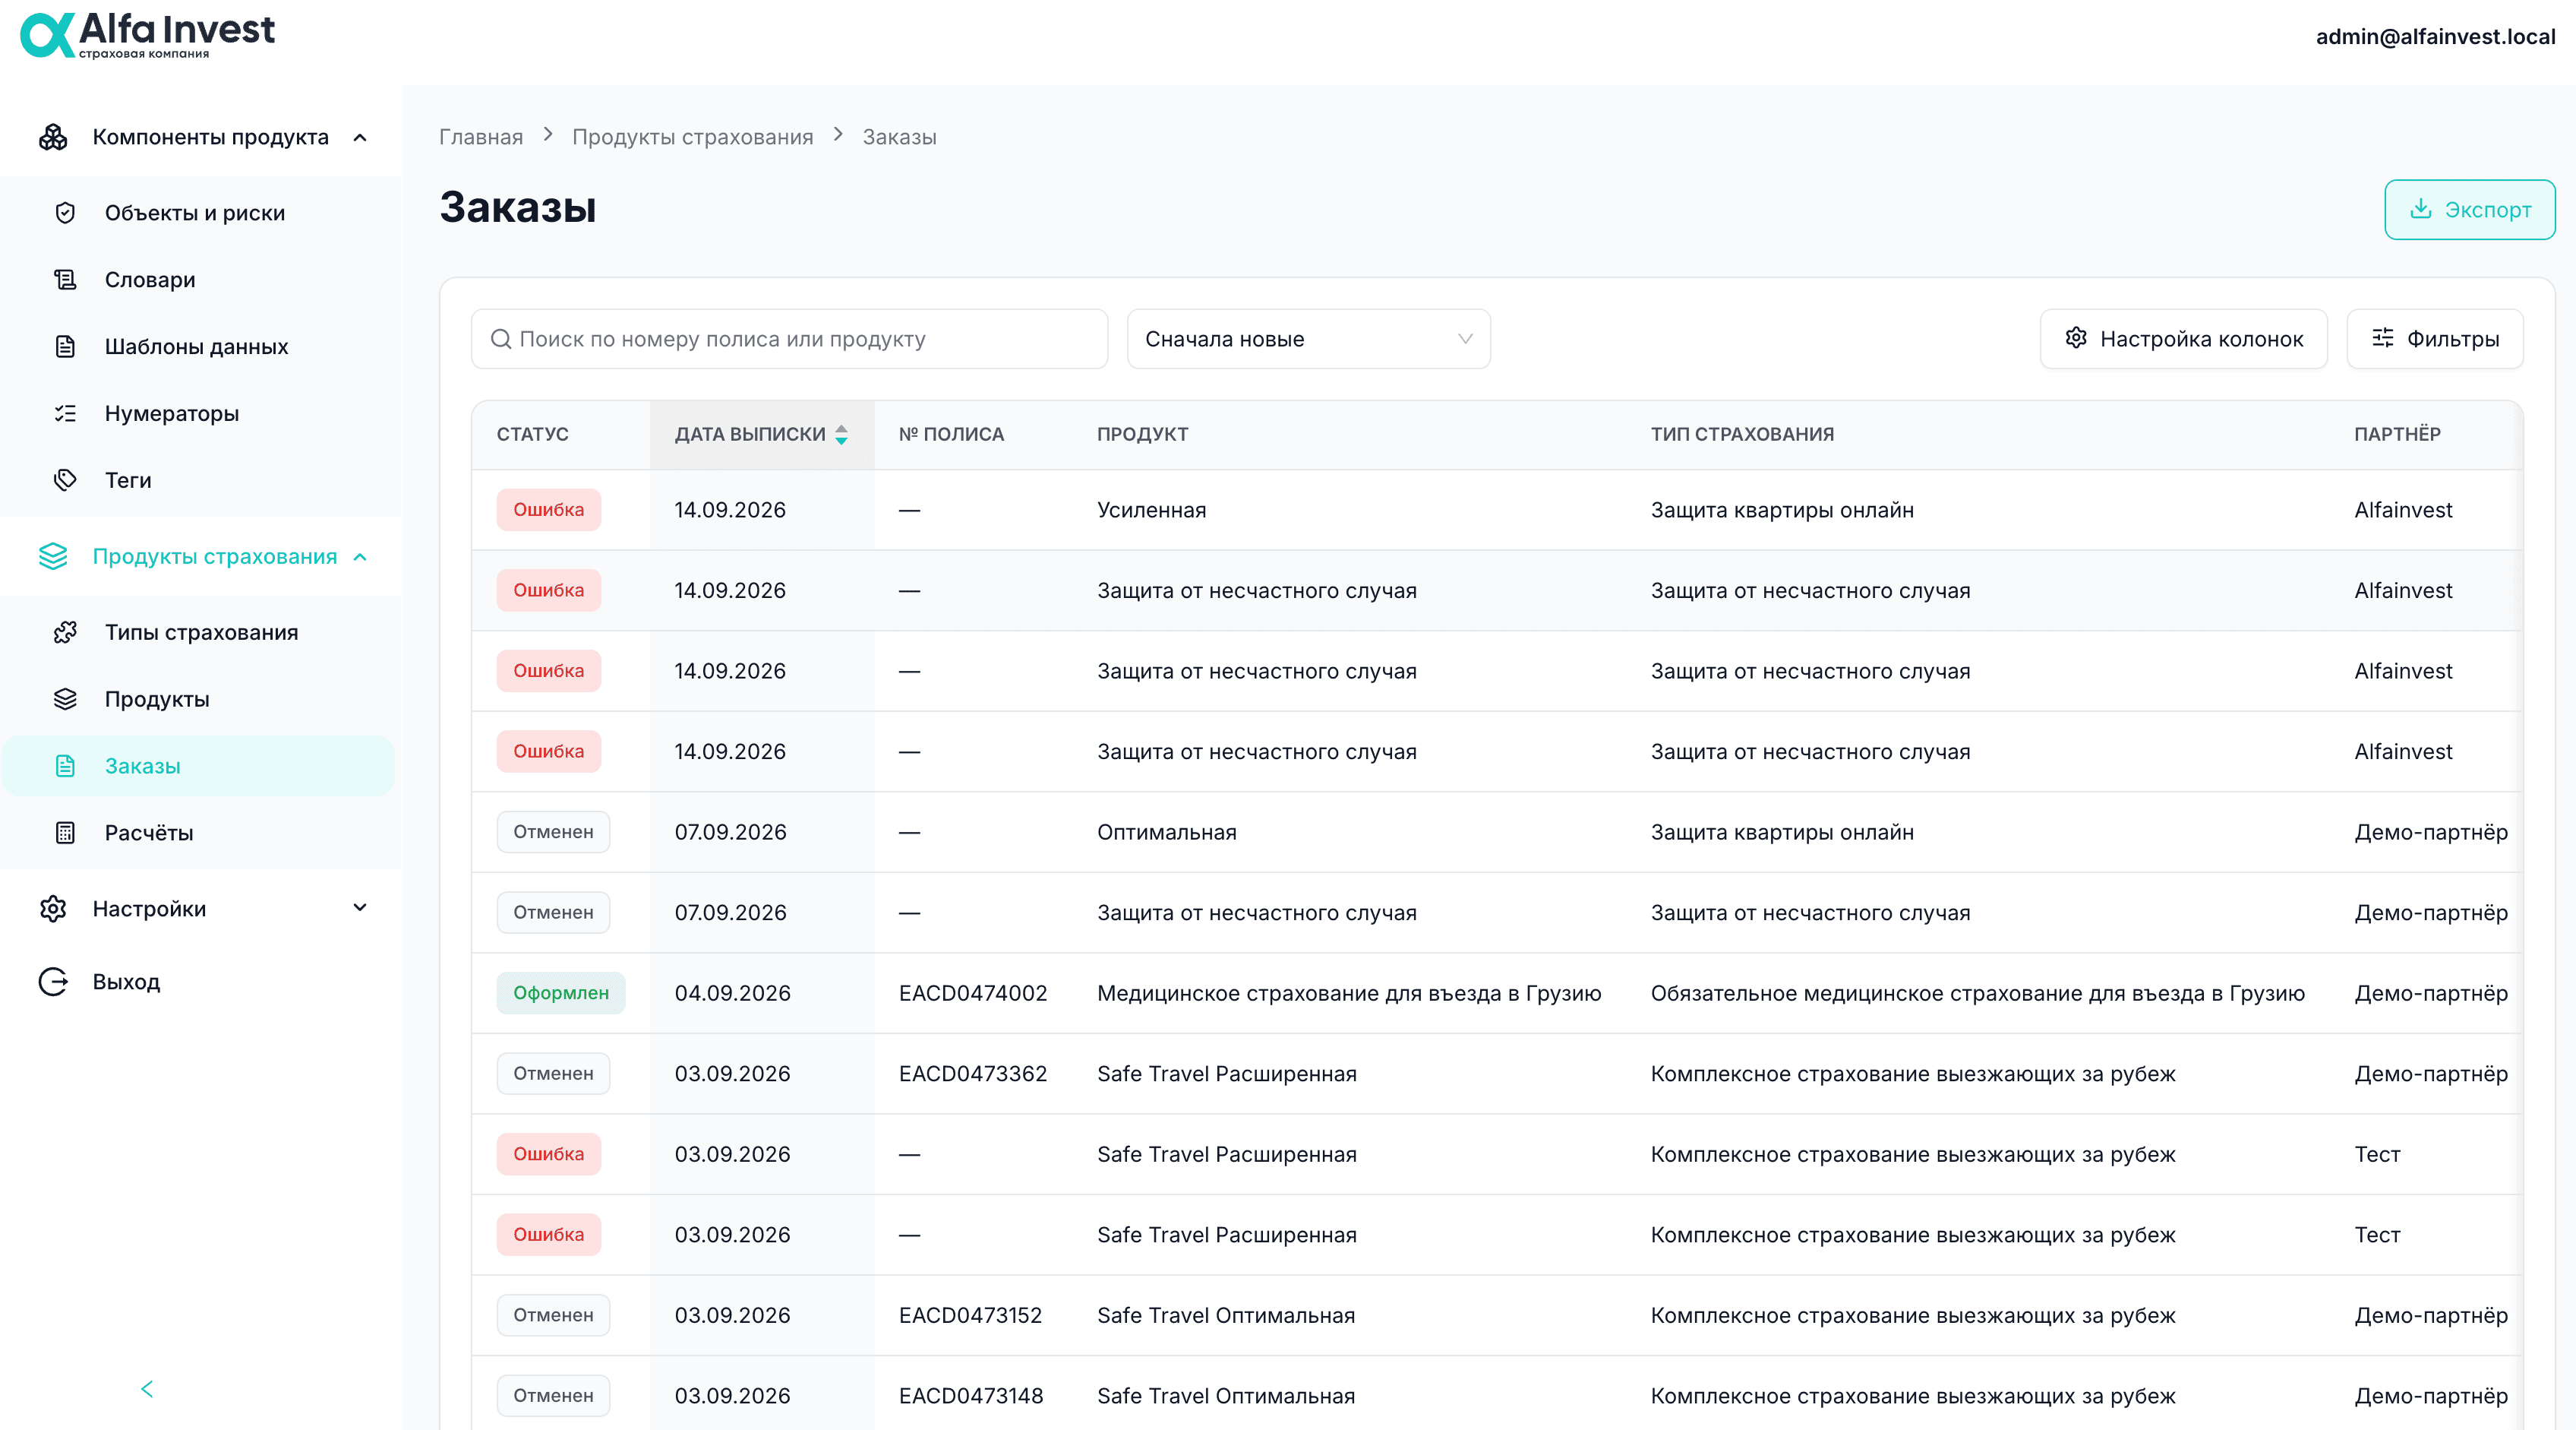
Task: Click the Компоненты продукта cubes icon
Action: [53, 137]
